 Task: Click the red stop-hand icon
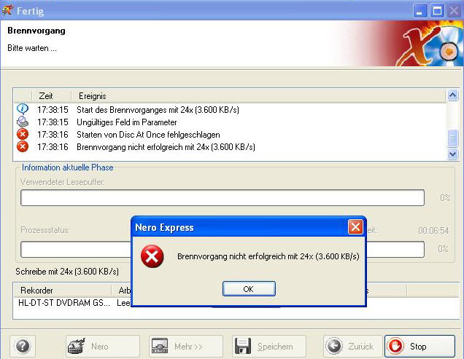(x=395, y=346)
